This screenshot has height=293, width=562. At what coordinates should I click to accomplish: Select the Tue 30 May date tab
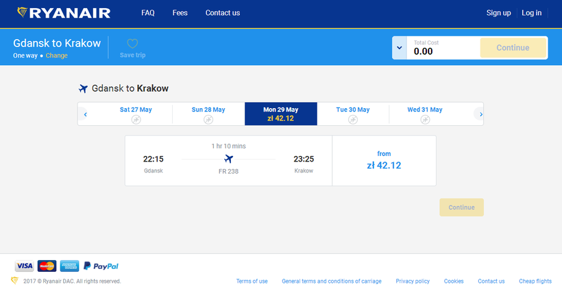point(352,114)
